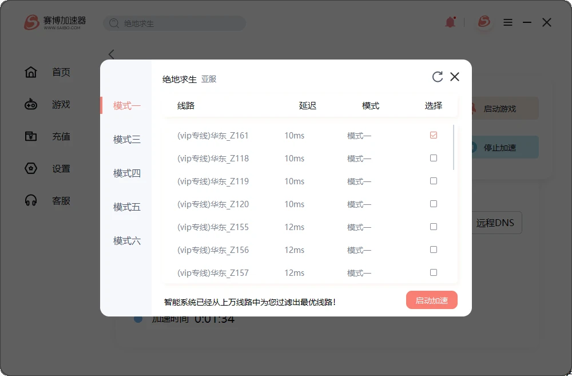Click the 模式一 cell in Z118 row
Image resolution: width=572 pixels, height=376 pixels.
tap(359, 159)
